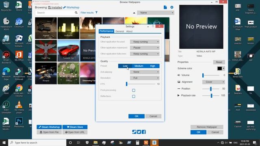Click the blue document icon beside gear
This screenshot has height=146, width=260.
[165, 7]
